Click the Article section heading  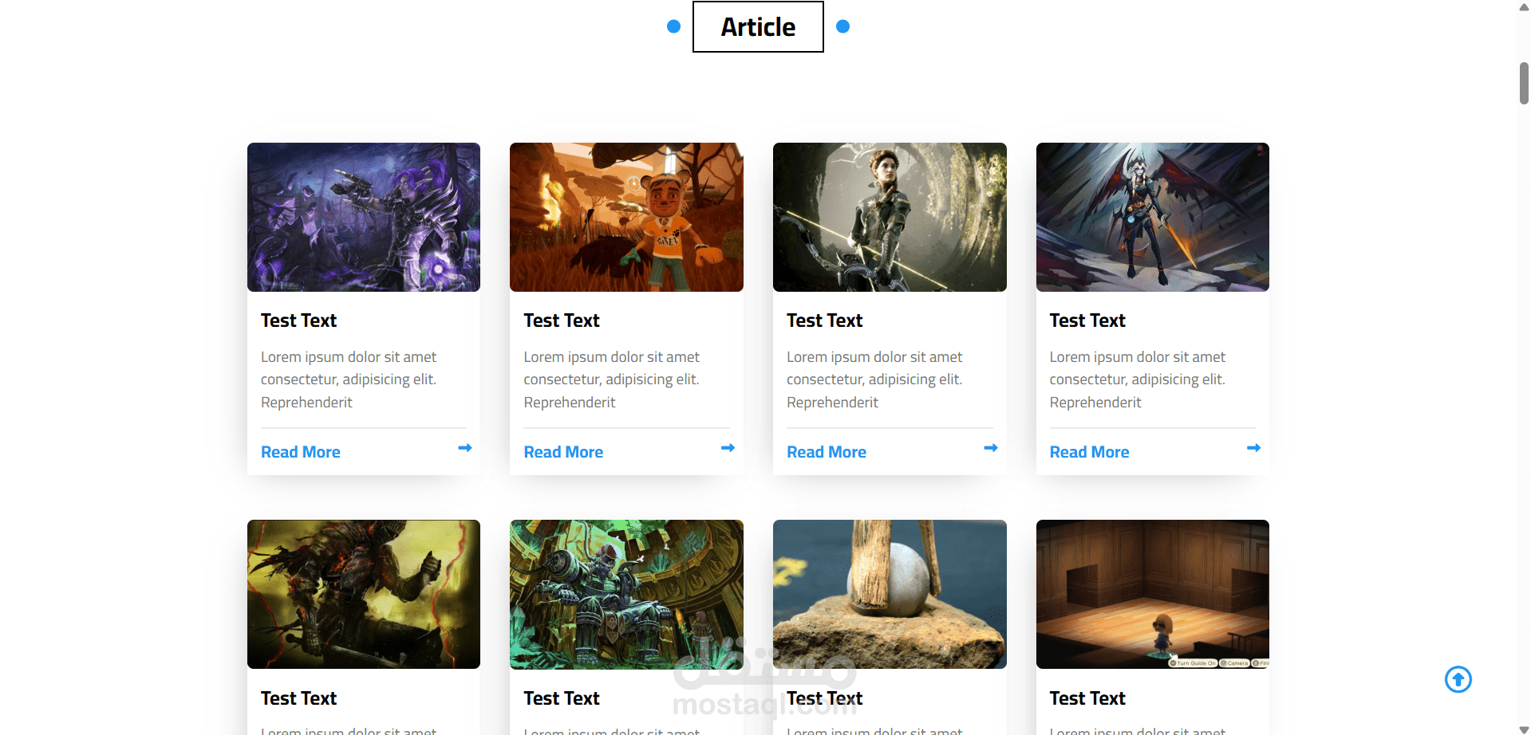[758, 27]
